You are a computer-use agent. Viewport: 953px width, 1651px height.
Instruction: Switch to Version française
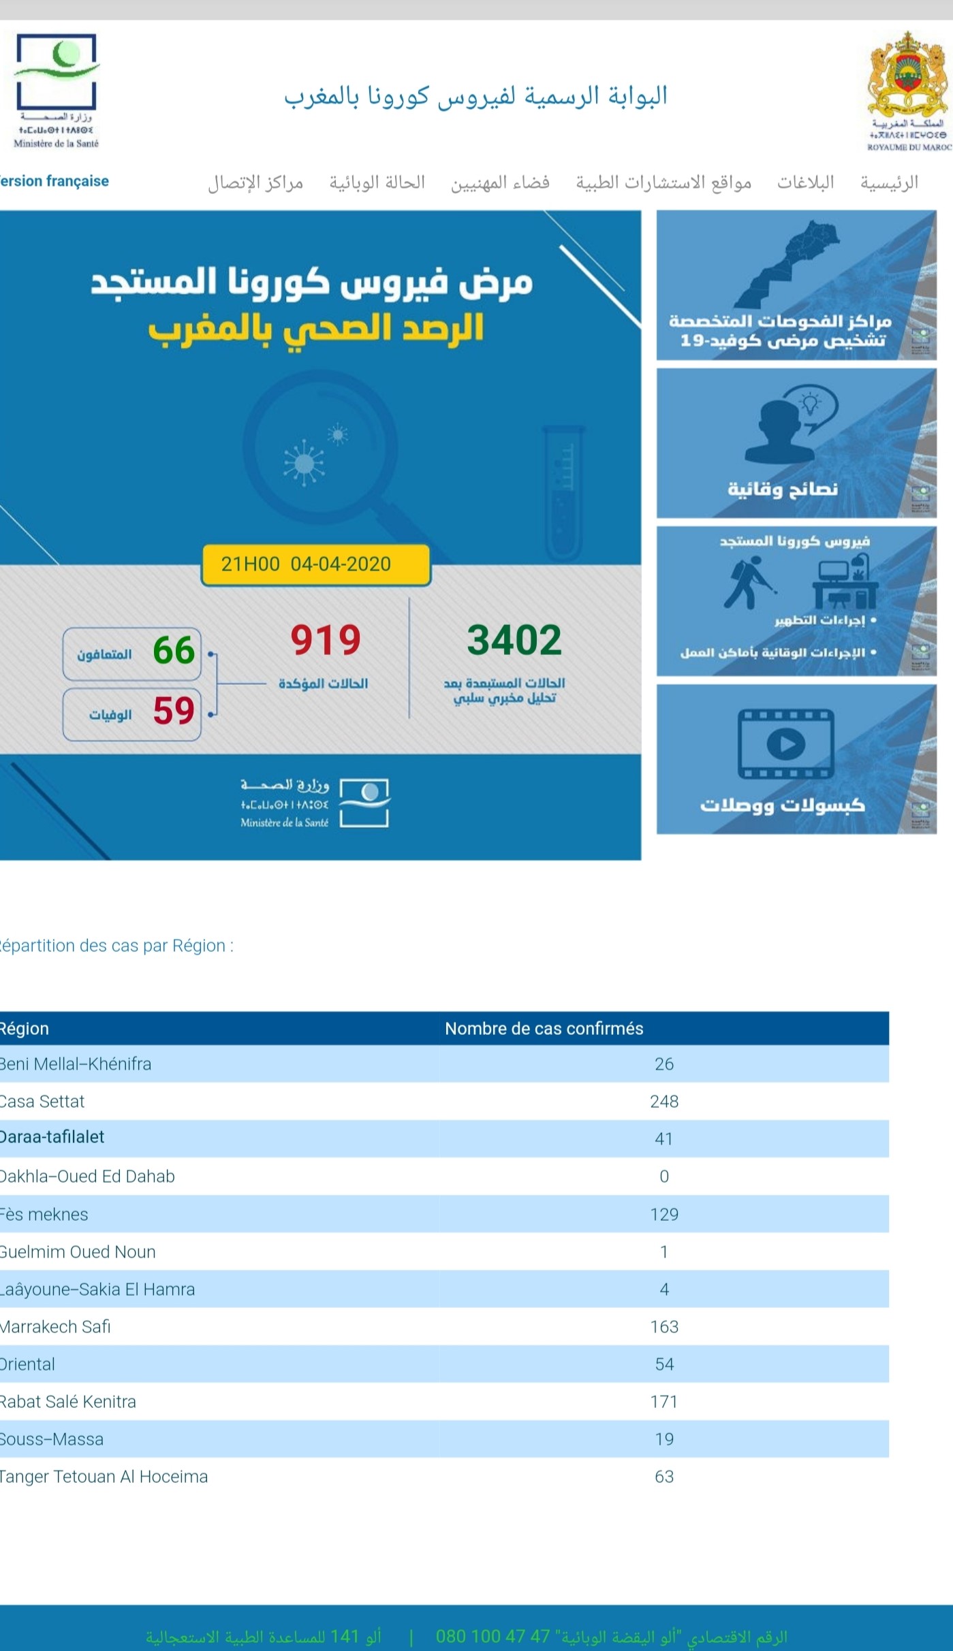click(x=54, y=181)
